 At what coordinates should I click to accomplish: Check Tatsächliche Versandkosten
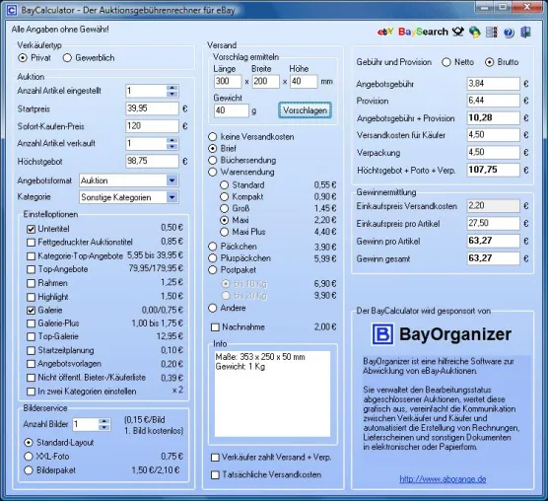[215, 474]
